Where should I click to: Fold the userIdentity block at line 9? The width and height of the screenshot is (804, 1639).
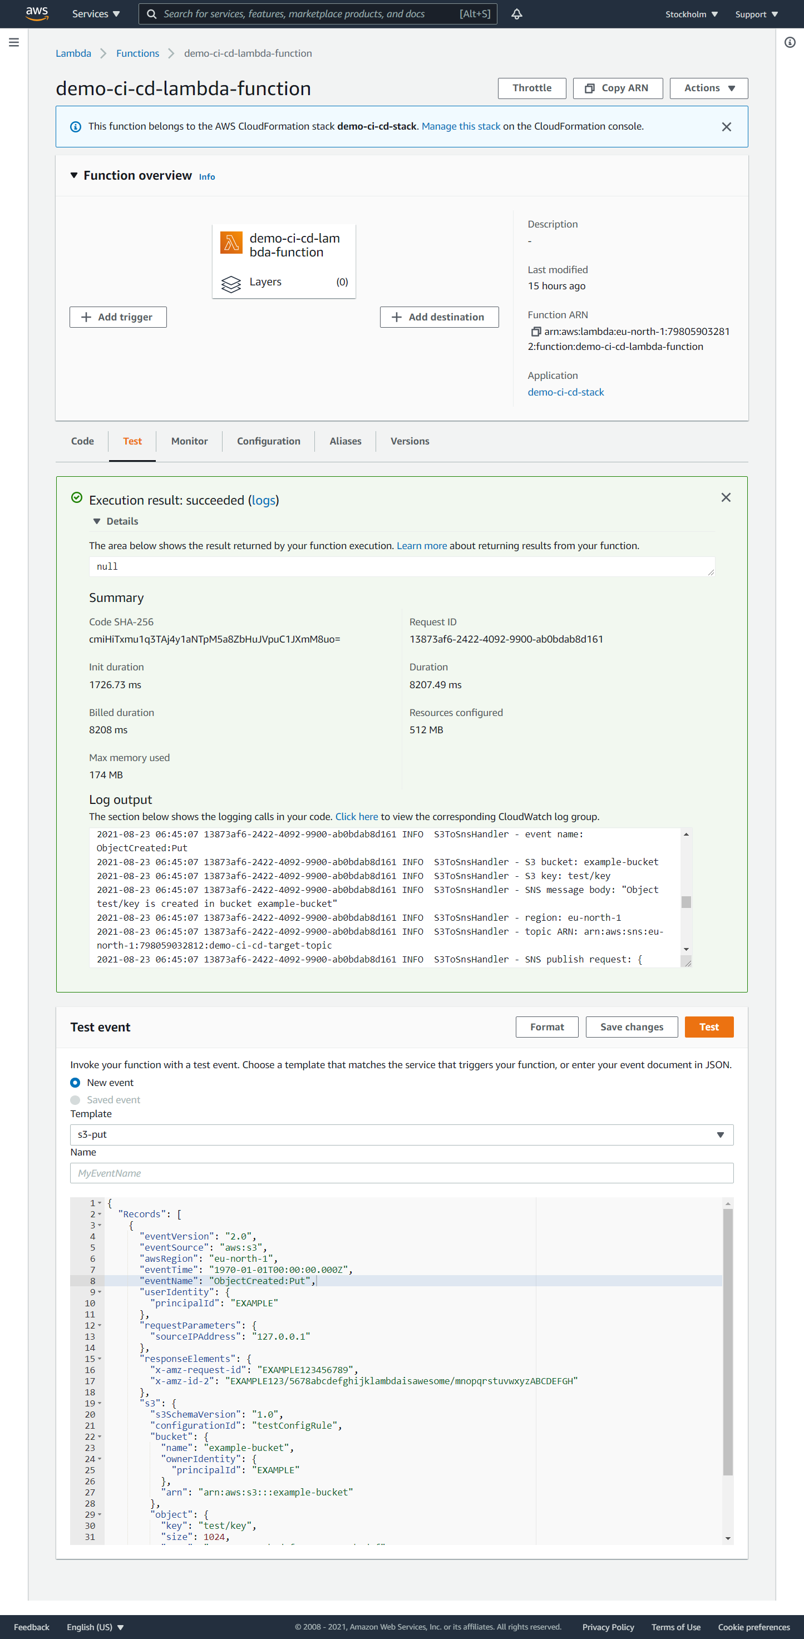click(x=100, y=1292)
